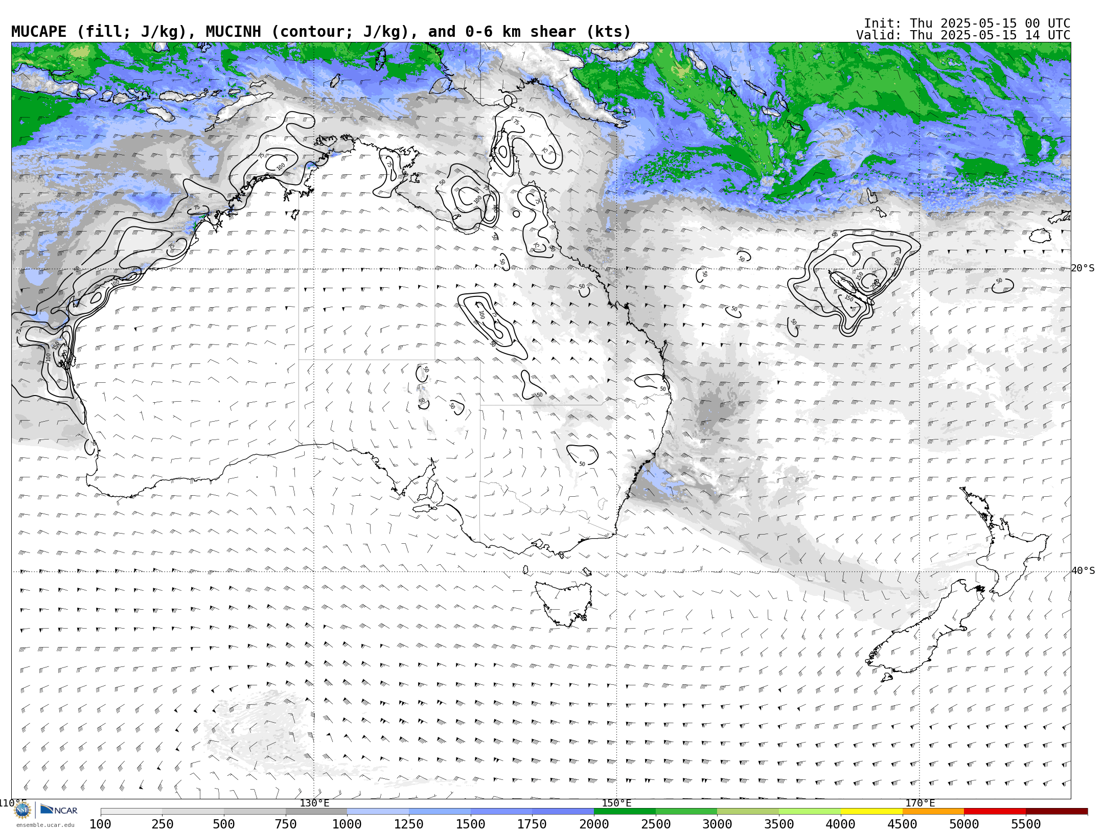Click the colorbar label 250
This screenshot has width=1104, height=831.
point(162,824)
